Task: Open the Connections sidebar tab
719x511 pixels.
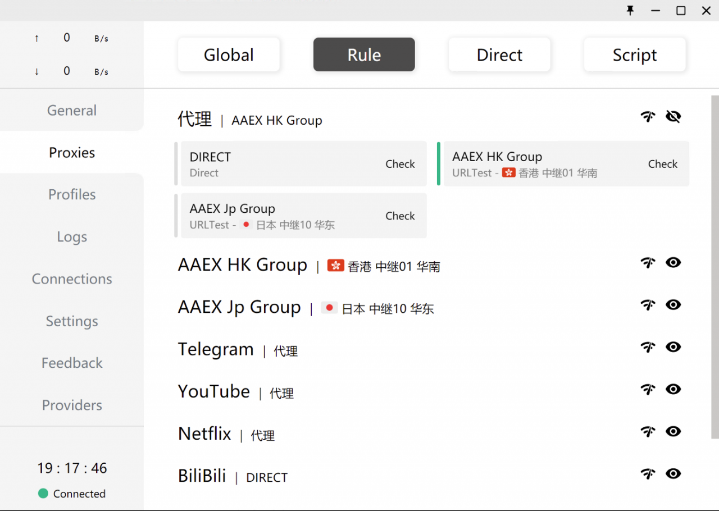Action: [72, 279]
